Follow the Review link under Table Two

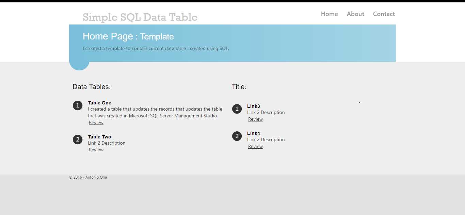coord(96,150)
